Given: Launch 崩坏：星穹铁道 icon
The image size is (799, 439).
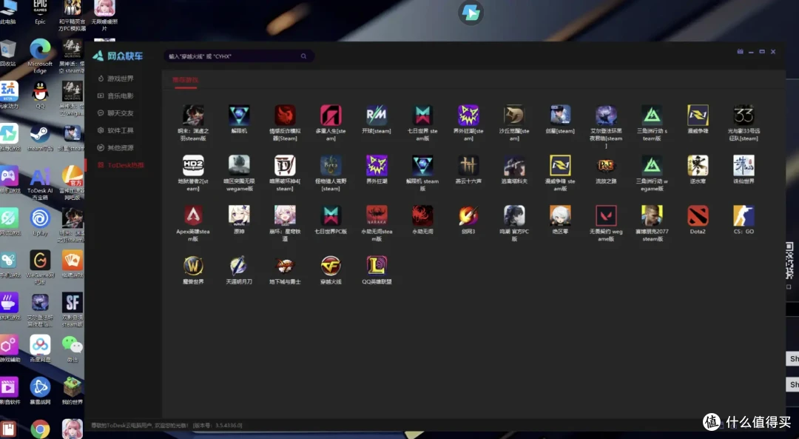Looking at the screenshot, I should (x=285, y=215).
